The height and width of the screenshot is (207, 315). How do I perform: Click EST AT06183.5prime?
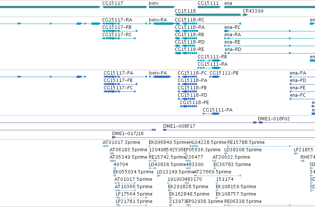pos(111,153)
